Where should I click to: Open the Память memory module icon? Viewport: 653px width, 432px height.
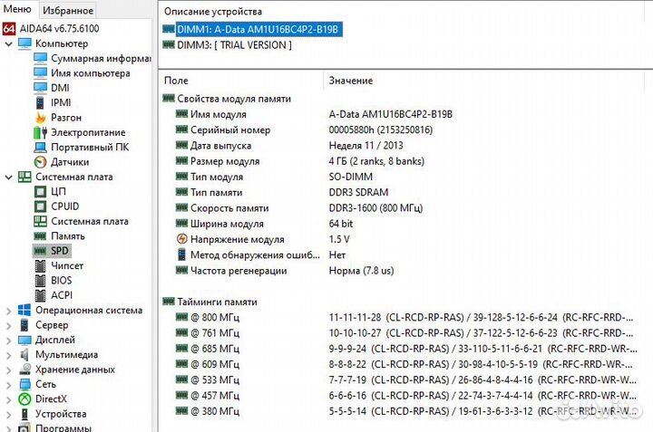coord(40,236)
